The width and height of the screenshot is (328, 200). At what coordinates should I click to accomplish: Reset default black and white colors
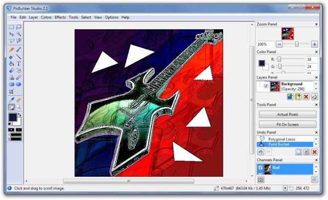10,124
